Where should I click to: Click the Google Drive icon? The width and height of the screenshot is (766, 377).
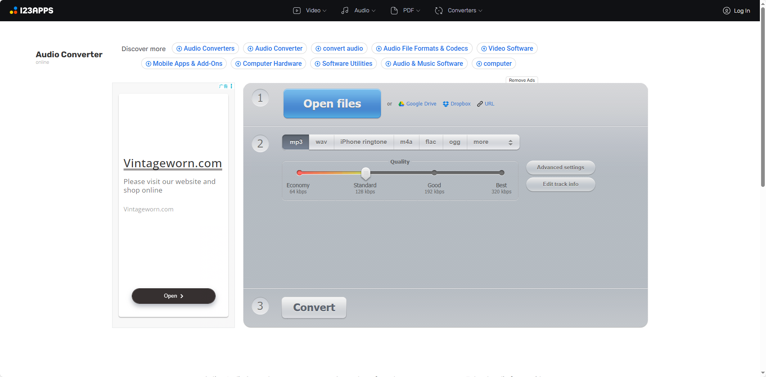click(x=401, y=104)
